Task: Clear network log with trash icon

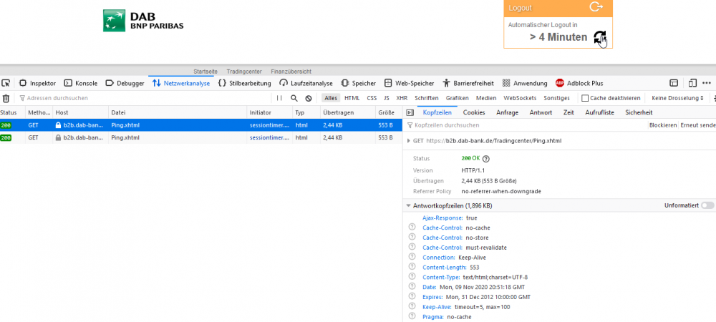Action: pos(6,98)
